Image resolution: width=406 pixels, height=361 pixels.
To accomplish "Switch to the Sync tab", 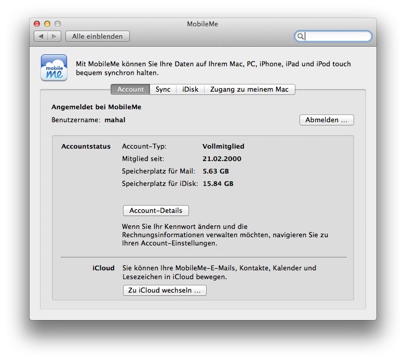I will pyautogui.click(x=163, y=90).
